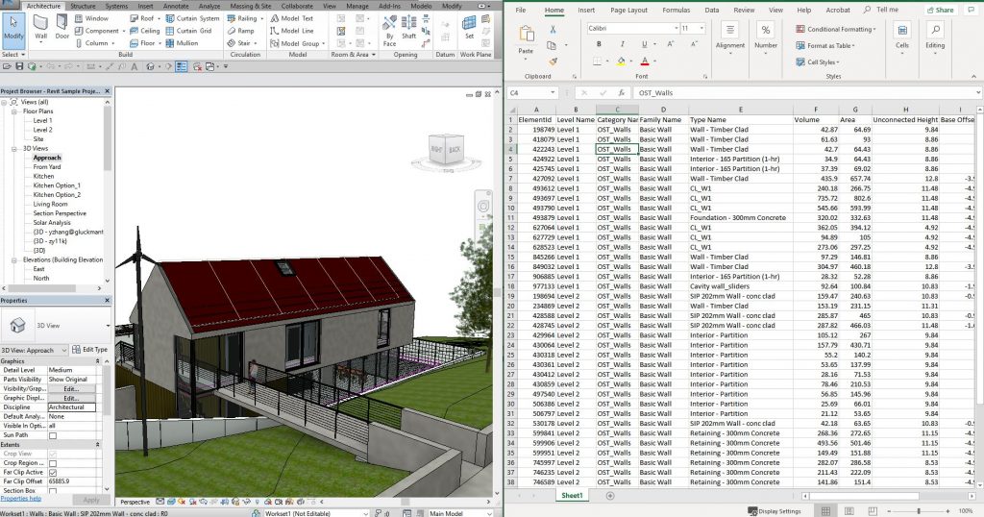The width and height of the screenshot is (984, 517).
Task: Open the Excel Page Layout tab
Action: click(628, 10)
